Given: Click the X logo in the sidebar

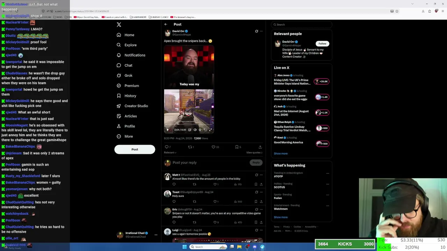Looking at the screenshot, I should tap(119, 24).
